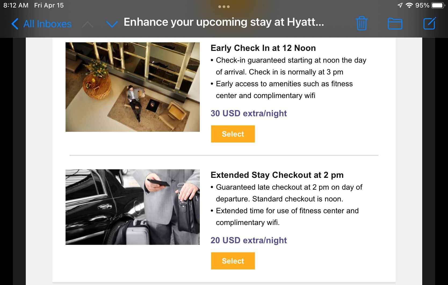Tap the Wi-Fi status icon
Viewport: 448px width, 285px height.
tap(409, 5)
